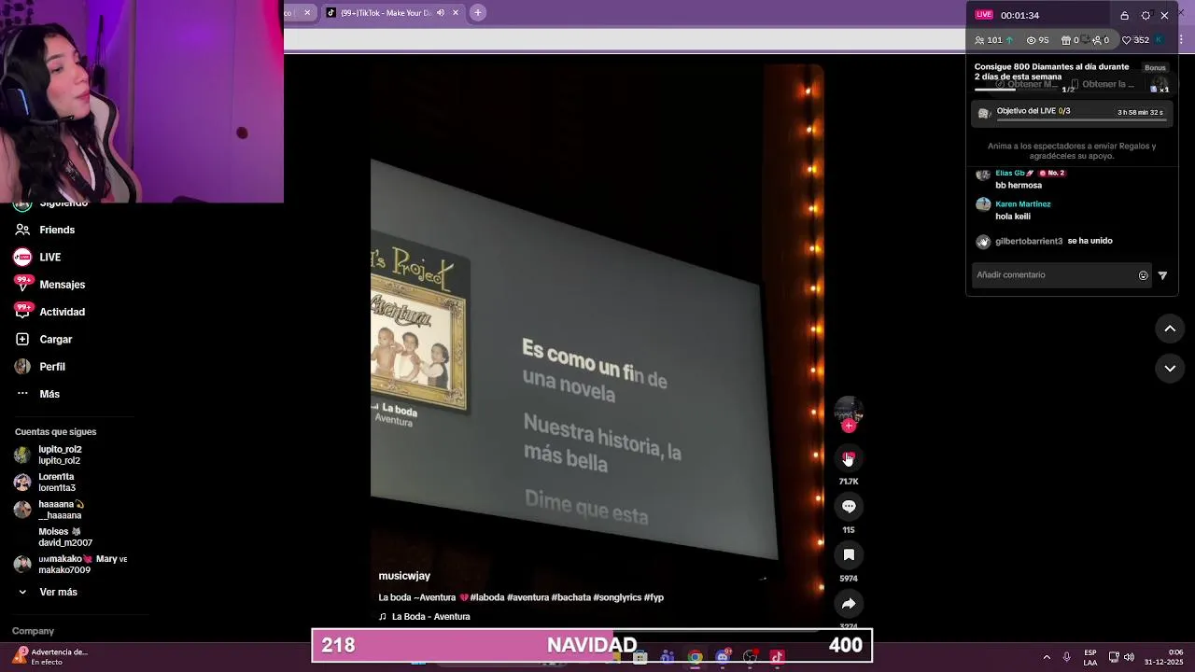Open the ESP LAA language switcher
The height and width of the screenshot is (672, 1195).
[x=1090, y=657]
